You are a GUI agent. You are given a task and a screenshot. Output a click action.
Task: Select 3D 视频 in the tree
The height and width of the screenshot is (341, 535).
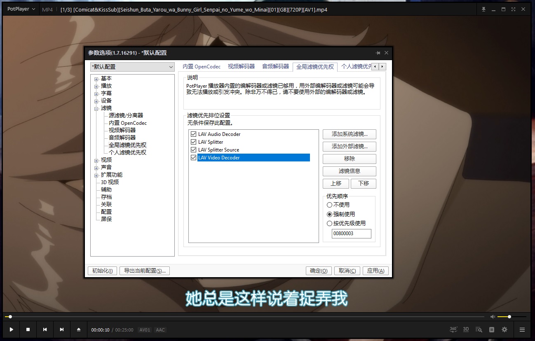pos(110,182)
